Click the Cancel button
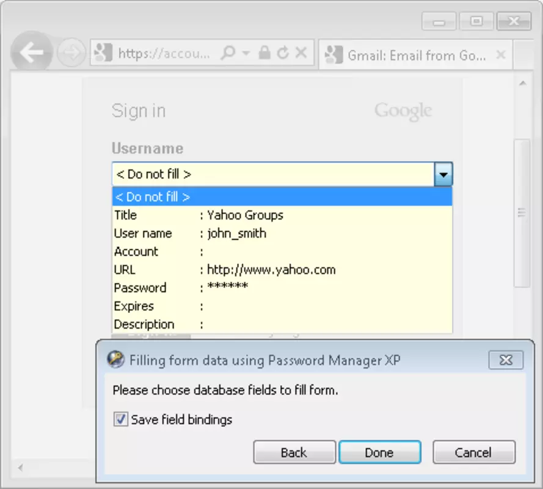The image size is (543, 489). click(x=474, y=452)
